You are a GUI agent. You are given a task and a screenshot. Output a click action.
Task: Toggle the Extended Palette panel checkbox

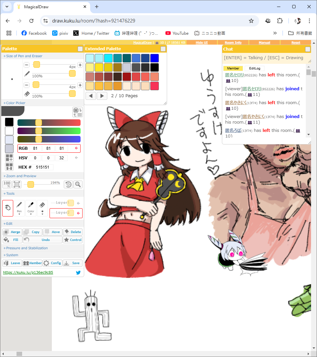(163, 49)
